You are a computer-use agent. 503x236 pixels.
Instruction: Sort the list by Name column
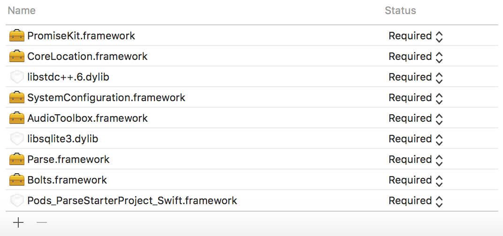(x=22, y=10)
